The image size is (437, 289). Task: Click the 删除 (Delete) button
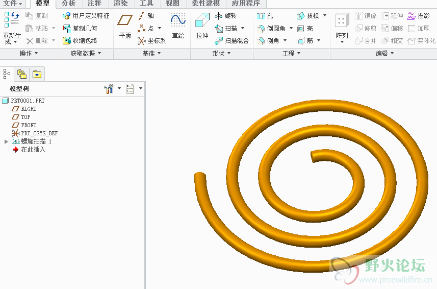coord(37,41)
